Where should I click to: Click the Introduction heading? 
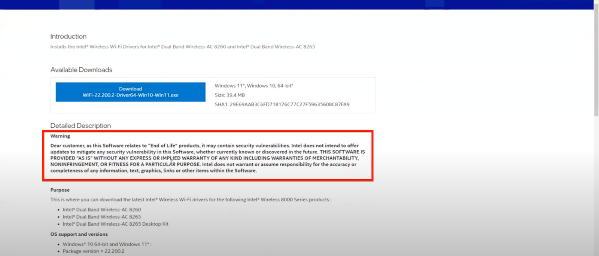click(x=68, y=36)
